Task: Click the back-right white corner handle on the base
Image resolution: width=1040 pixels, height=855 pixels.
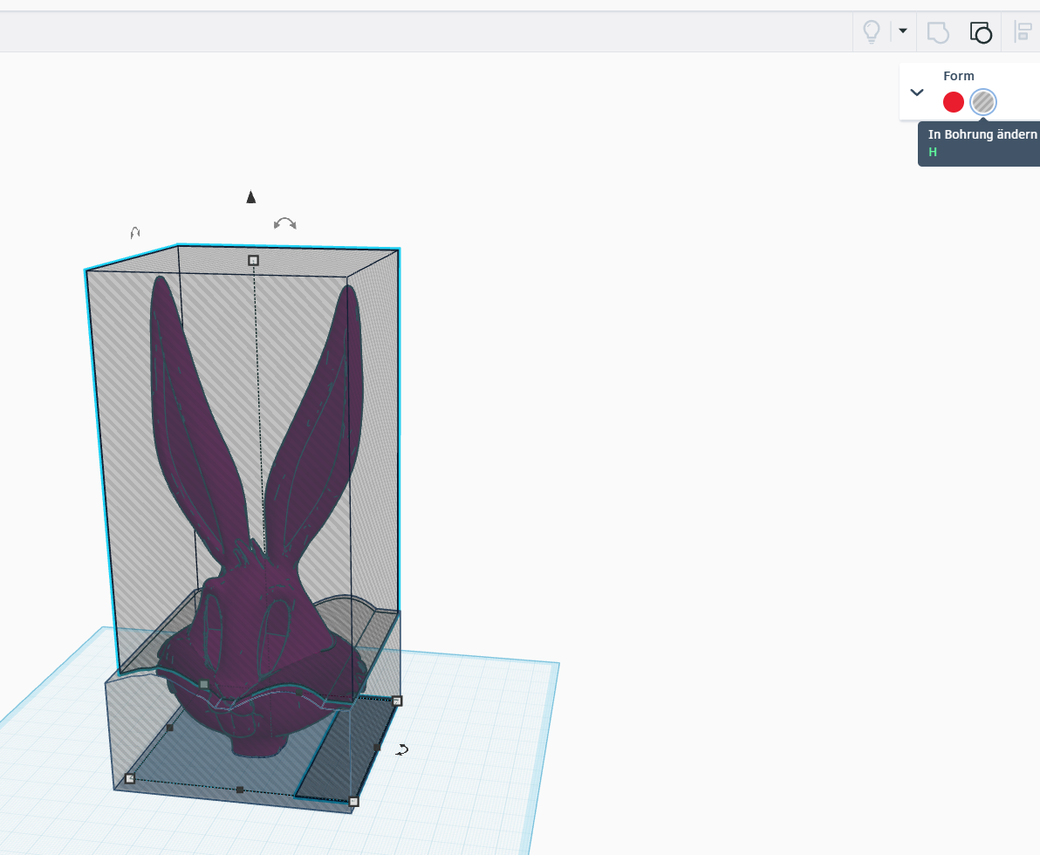Action: pyautogui.click(x=397, y=701)
